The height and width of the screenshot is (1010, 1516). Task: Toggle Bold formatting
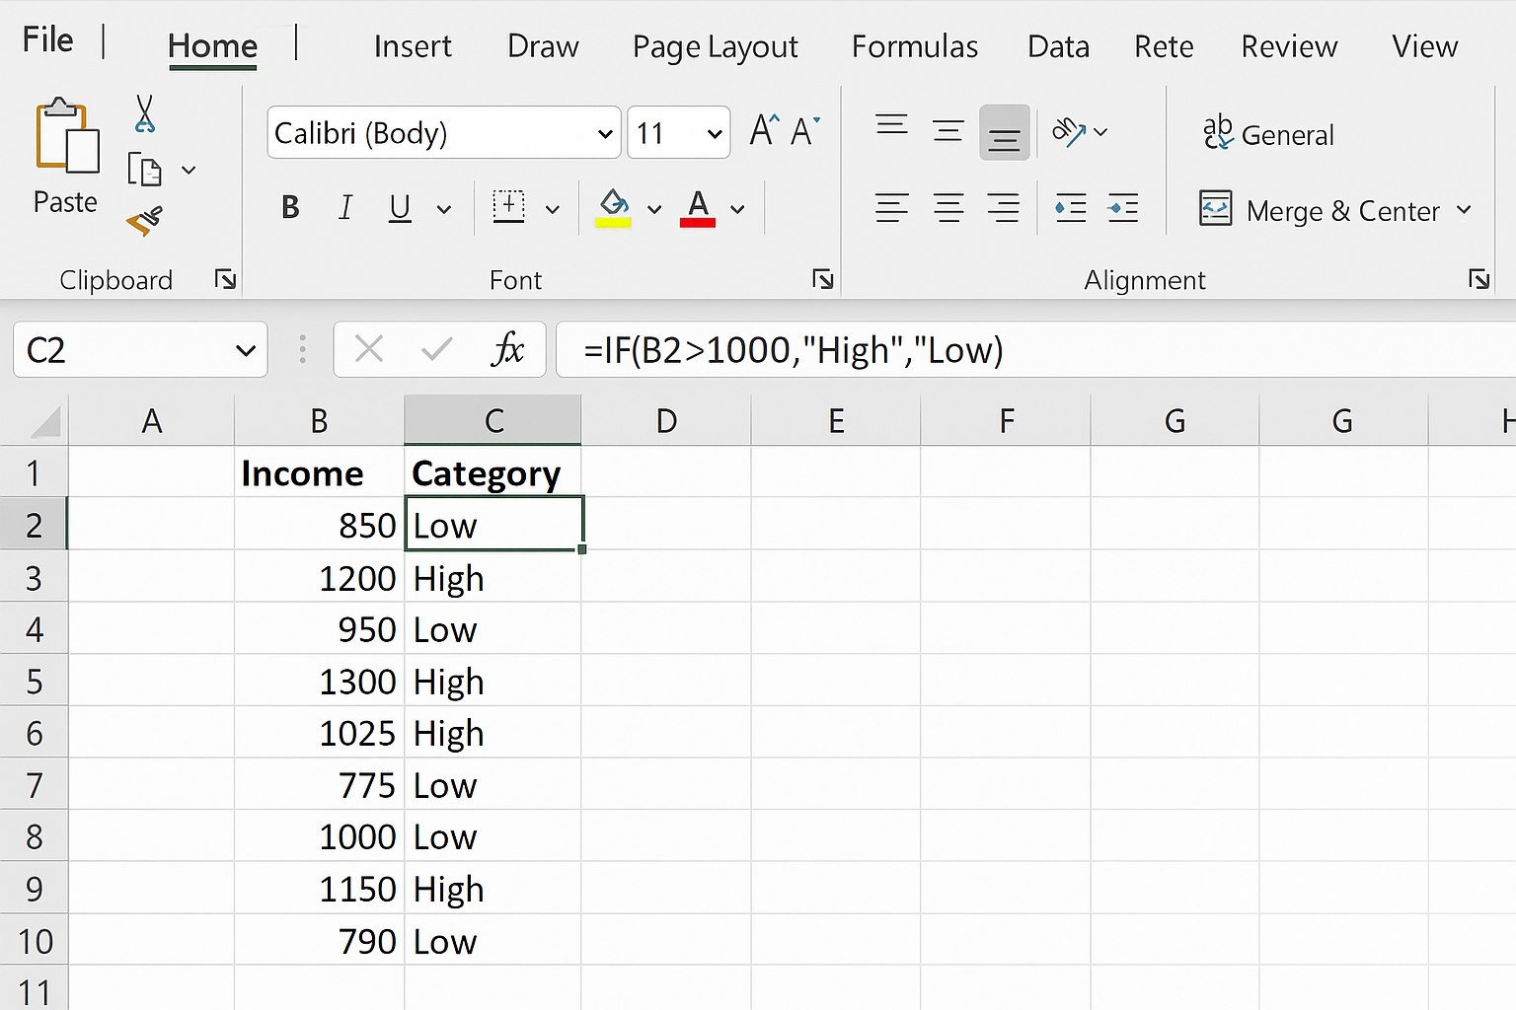290,208
